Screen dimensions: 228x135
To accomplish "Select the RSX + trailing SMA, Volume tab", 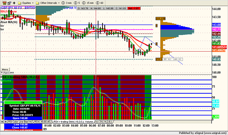I will pos(73,122).
